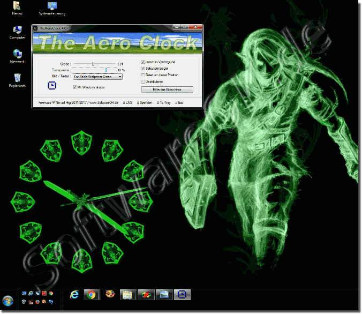Viewport: 362px width, 314px height.
Task: Click Mitte des Bildschirms button
Action: [167, 89]
